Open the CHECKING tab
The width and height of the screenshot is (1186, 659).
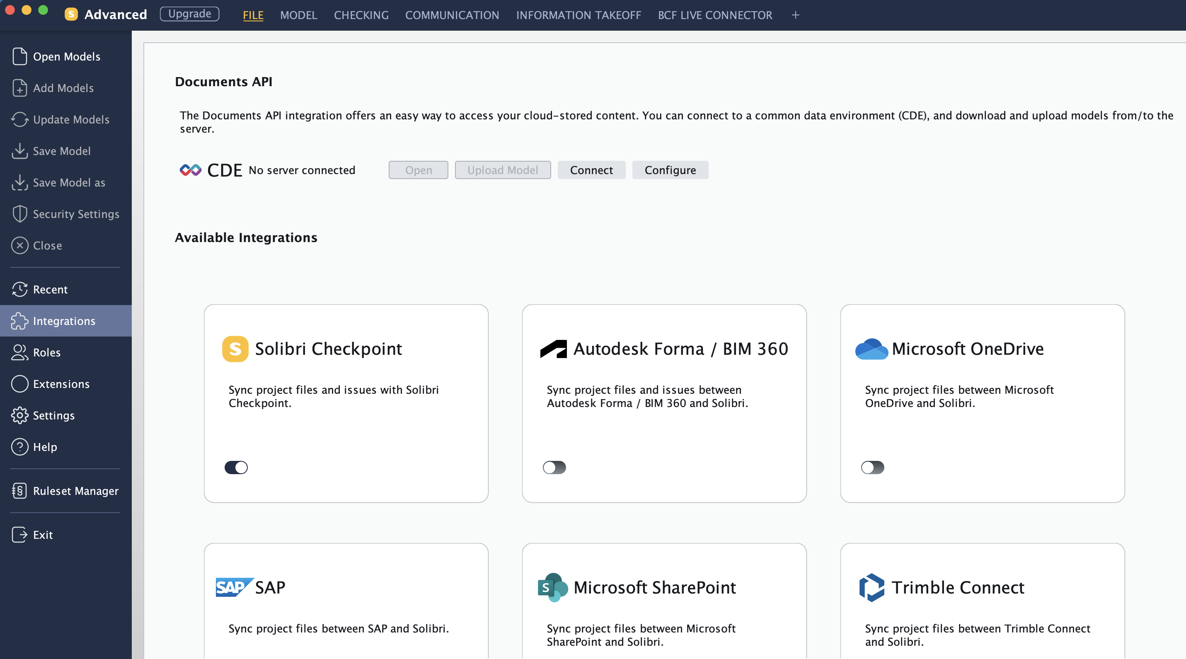pyautogui.click(x=361, y=15)
